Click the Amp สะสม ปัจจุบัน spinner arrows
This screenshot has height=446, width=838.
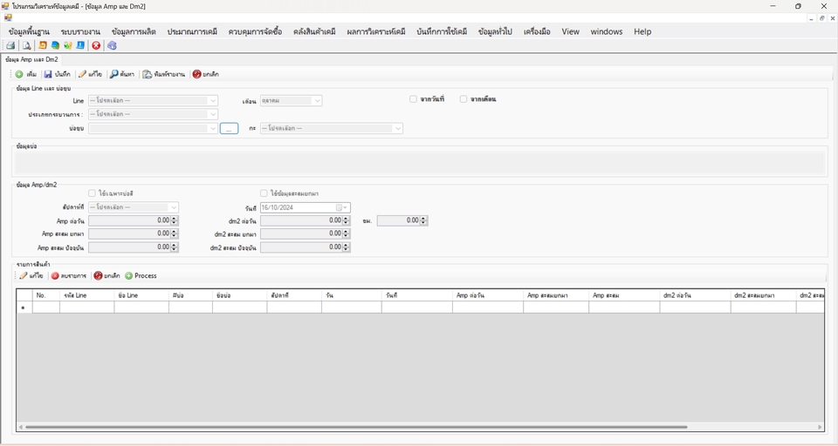pyautogui.click(x=175, y=247)
